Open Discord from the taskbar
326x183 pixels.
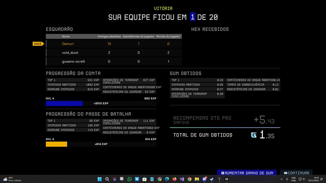coord(204,179)
